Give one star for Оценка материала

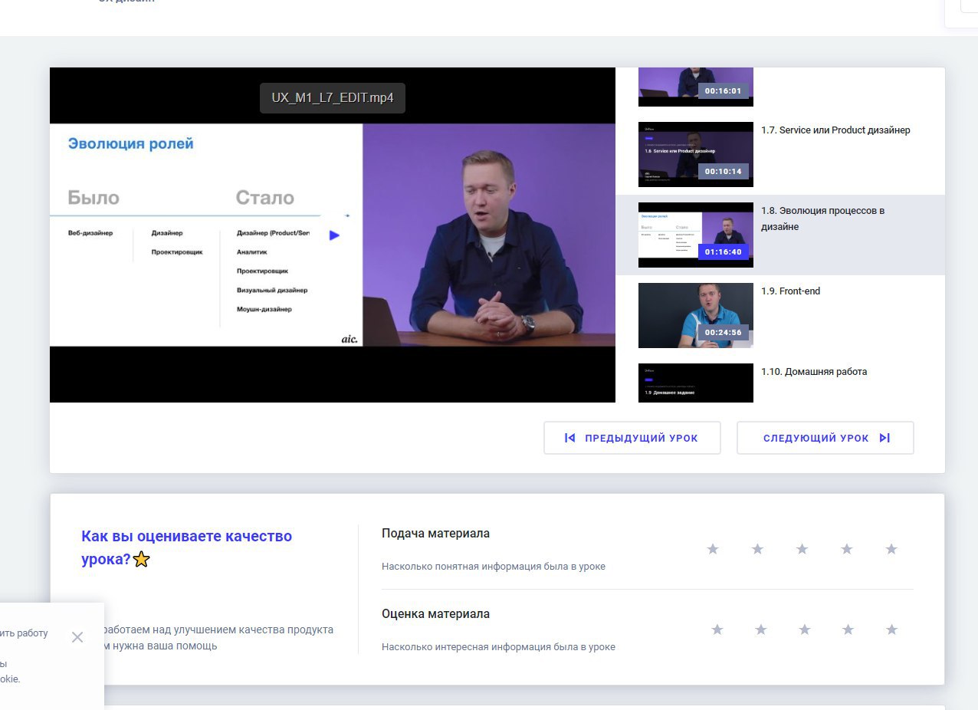click(717, 629)
